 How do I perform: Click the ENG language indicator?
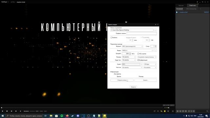(x=195, y=116)
